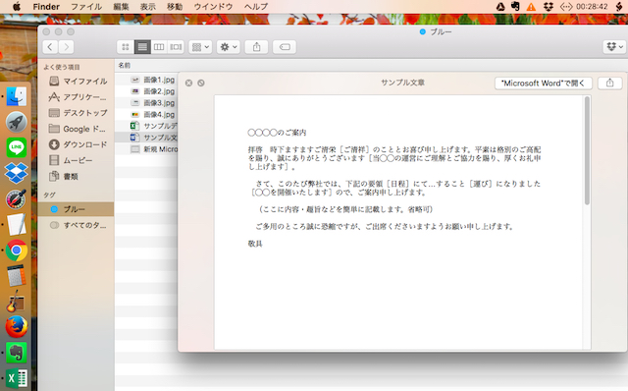Open the calculator app in the Dock
The image size is (628, 391).
pyautogui.click(x=17, y=276)
